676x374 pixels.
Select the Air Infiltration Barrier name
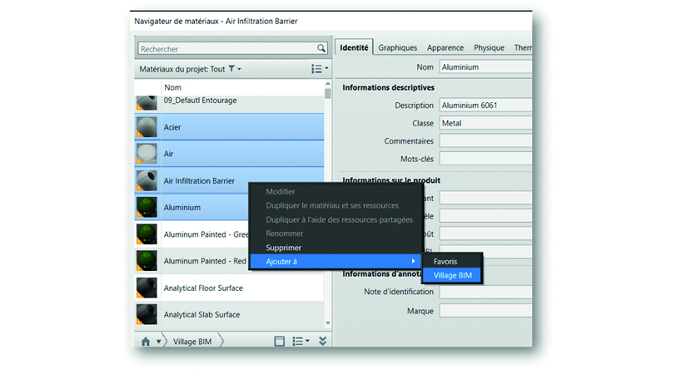tap(199, 180)
